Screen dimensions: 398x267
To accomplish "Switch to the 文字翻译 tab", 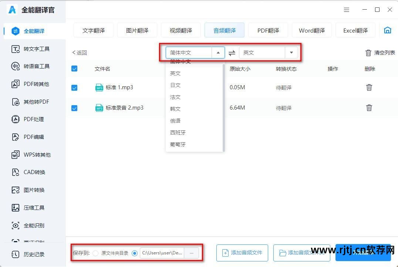I will [94, 30].
